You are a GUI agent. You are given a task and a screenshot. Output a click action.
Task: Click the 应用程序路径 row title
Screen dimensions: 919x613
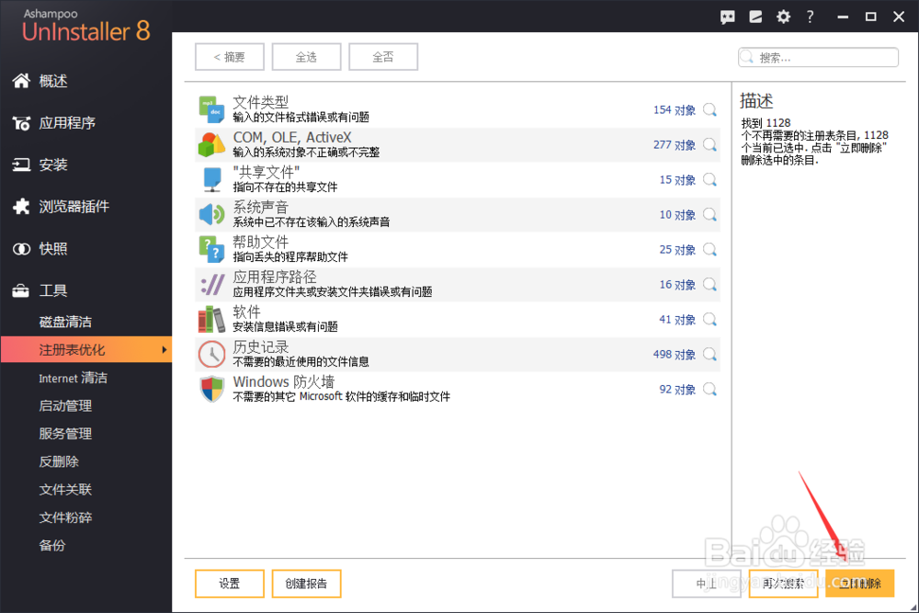tap(275, 278)
